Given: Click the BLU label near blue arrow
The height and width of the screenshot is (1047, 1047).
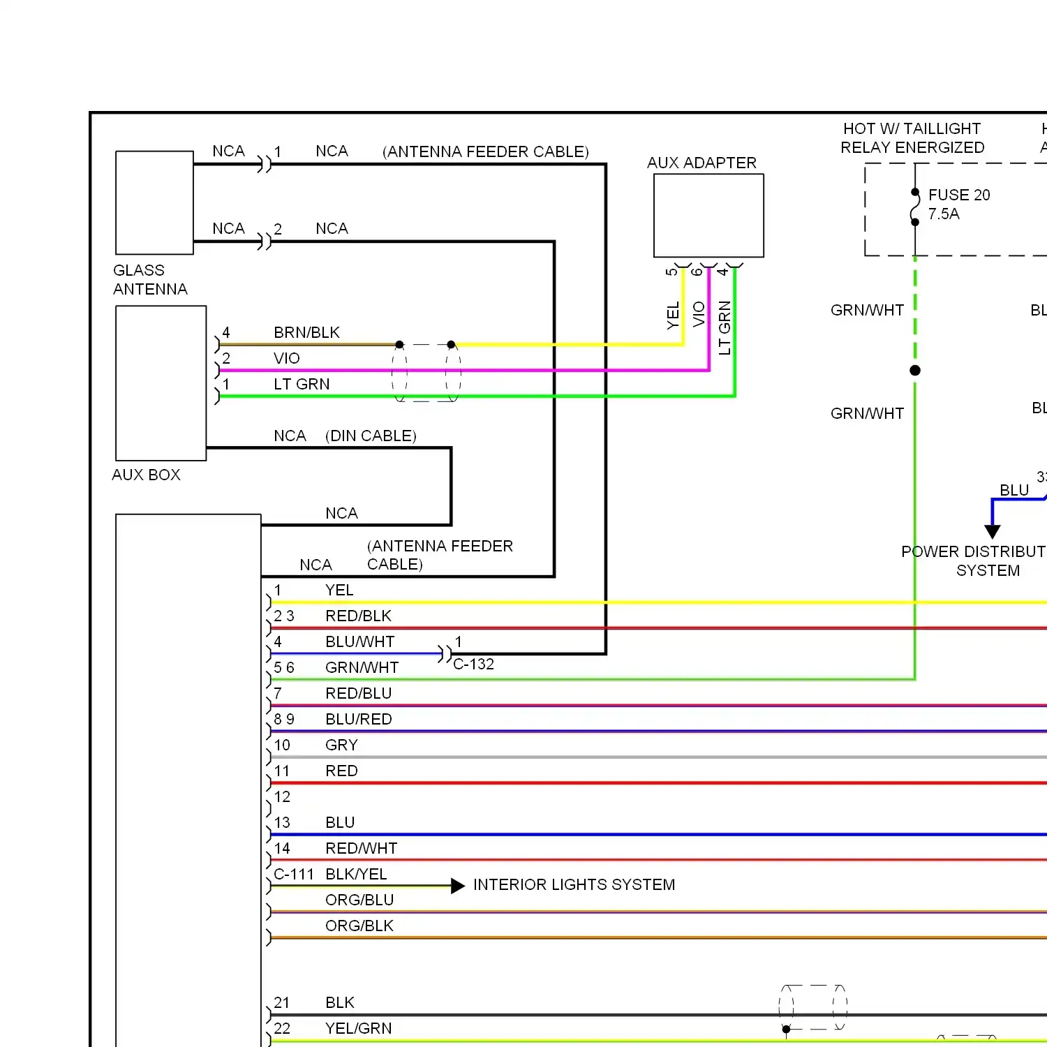Looking at the screenshot, I should (1014, 490).
